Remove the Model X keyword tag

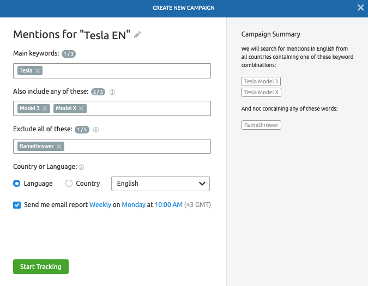point(81,108)
